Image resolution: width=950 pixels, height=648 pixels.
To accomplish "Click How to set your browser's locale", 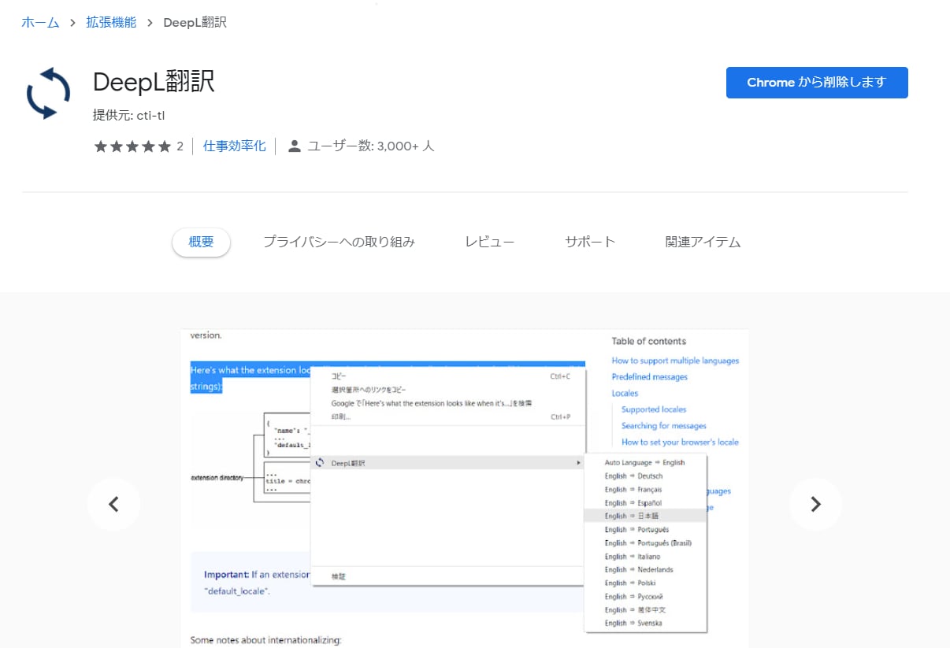I will (680, 442).
